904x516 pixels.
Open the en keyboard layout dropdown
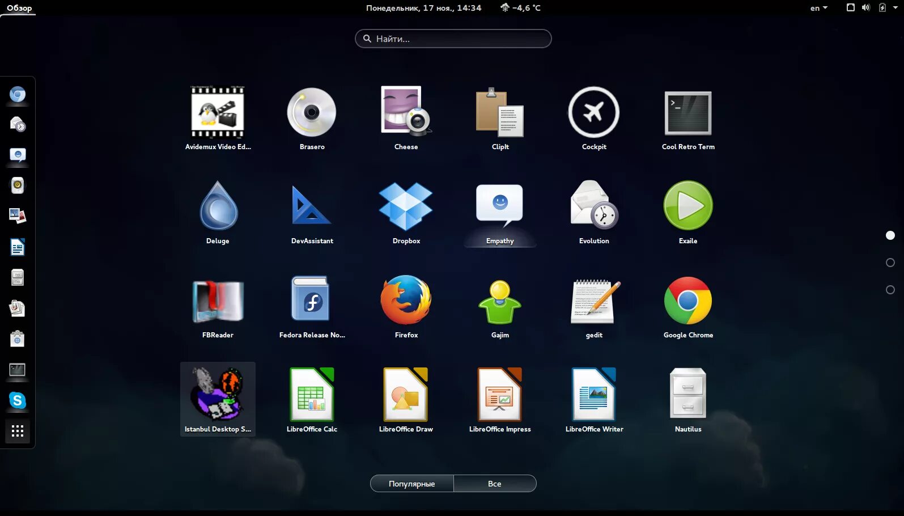point(819,8)
